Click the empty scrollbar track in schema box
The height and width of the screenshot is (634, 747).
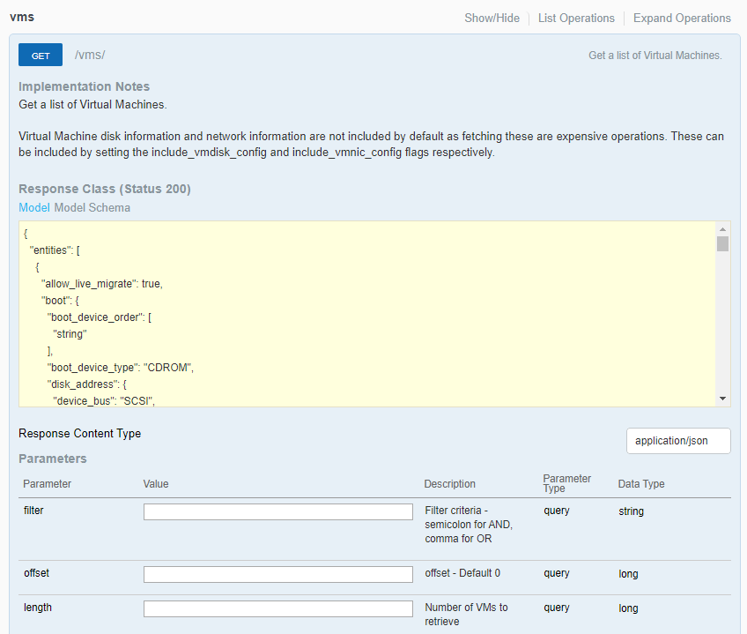pyautogui.click(x=723, y=326)
